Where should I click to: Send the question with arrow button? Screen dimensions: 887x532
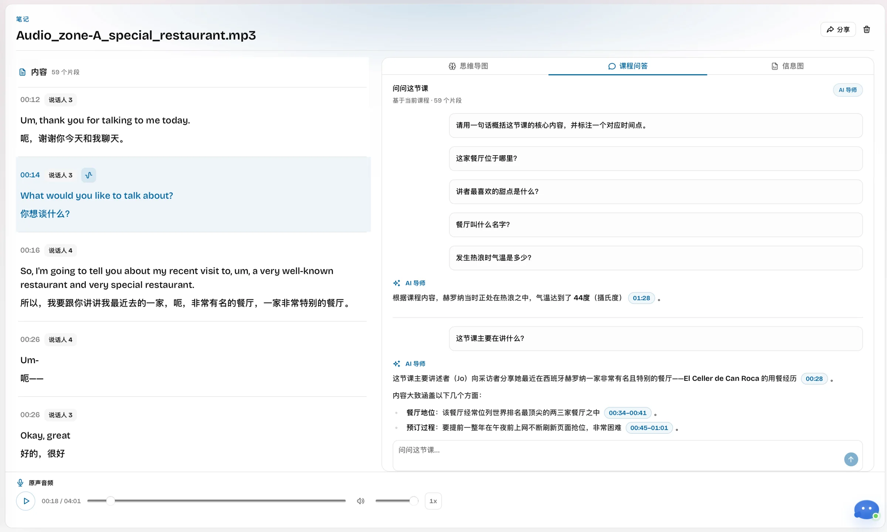pos(851,459)
